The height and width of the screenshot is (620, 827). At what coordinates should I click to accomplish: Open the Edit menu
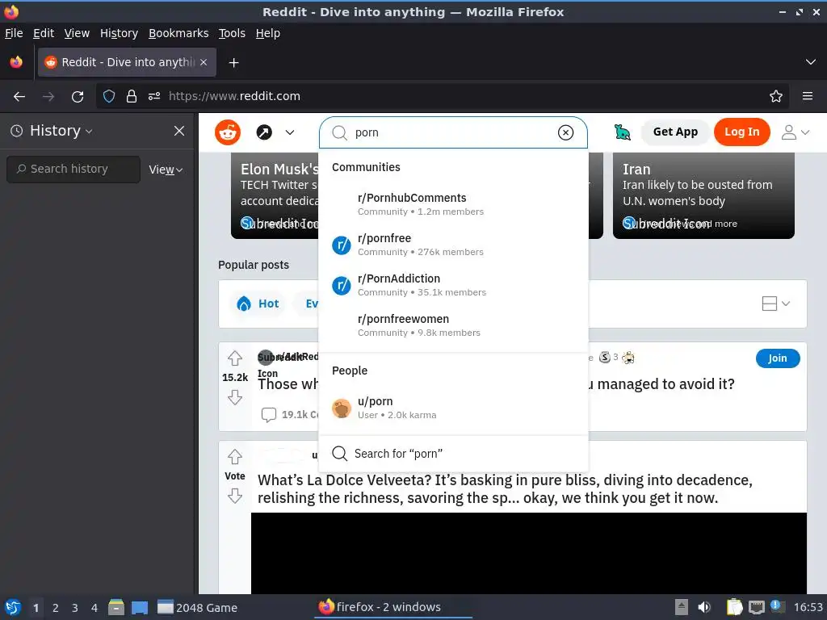[44, 33]
